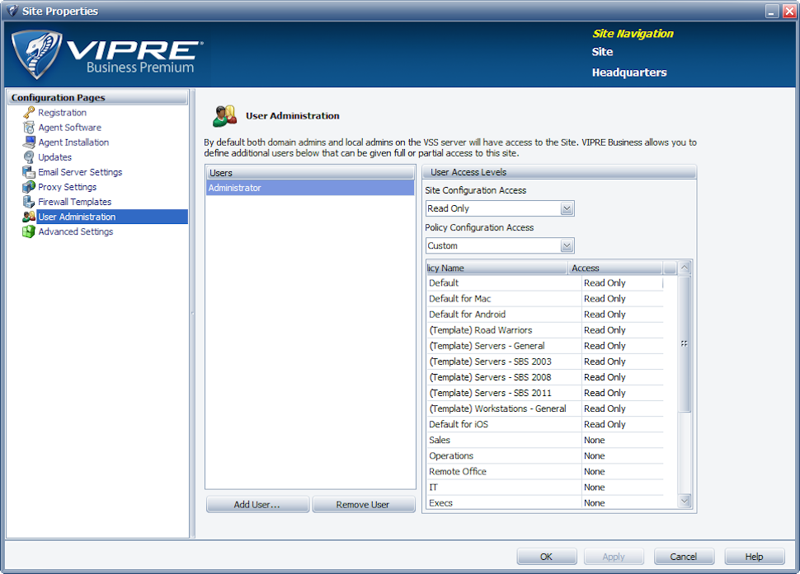800x574 pixels.
Task: Click the Headquarters navigation link
Action: click(629, 72)
